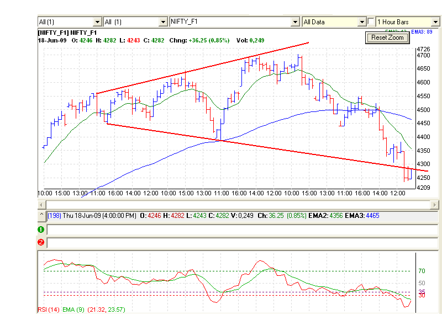
Task: Click the red number 2 marker icon
Action: point(41,242)
